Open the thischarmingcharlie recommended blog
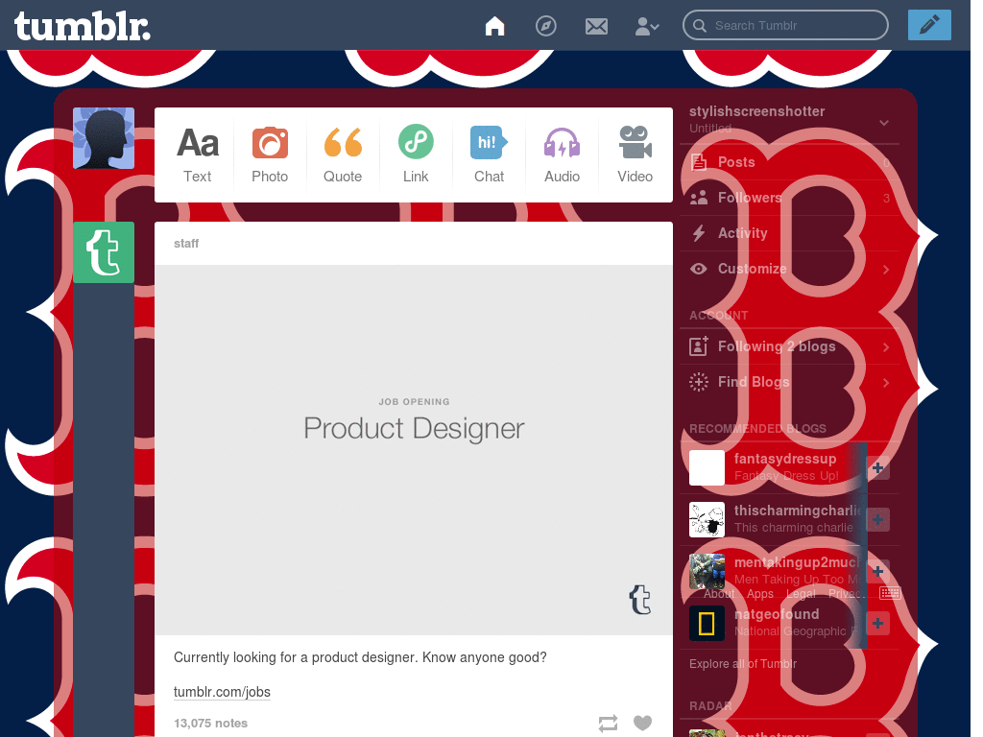Viewport: 983px width, 737px height. (x=798, y=511)
